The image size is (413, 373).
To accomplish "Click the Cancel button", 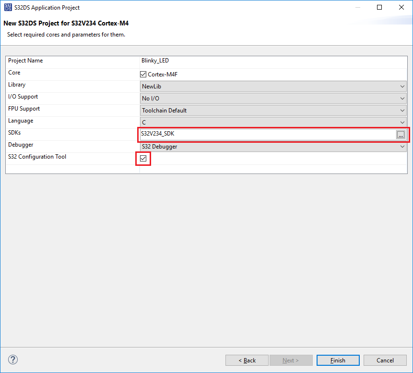I will tap(385, 360).
